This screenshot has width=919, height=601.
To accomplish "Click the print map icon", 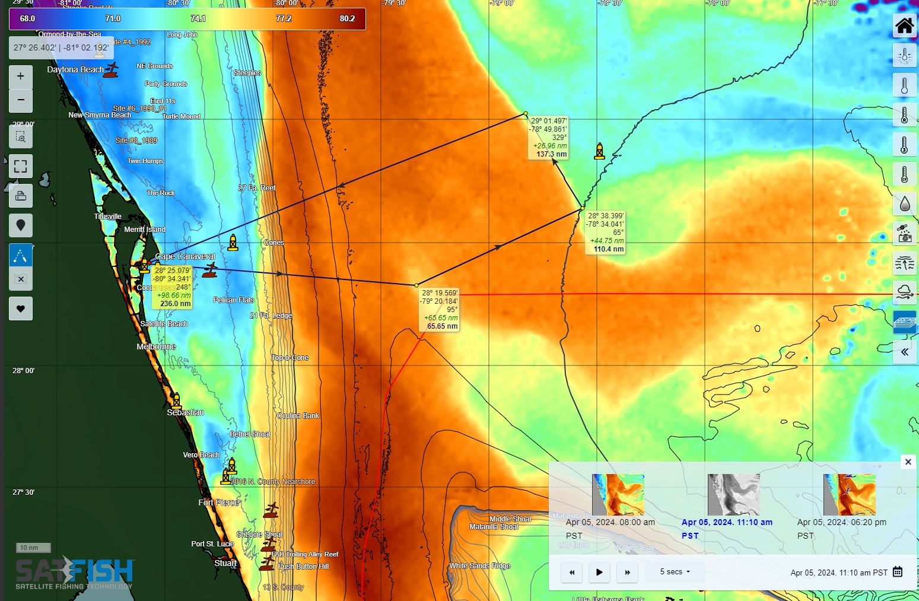I will click(x=21, y=196).
